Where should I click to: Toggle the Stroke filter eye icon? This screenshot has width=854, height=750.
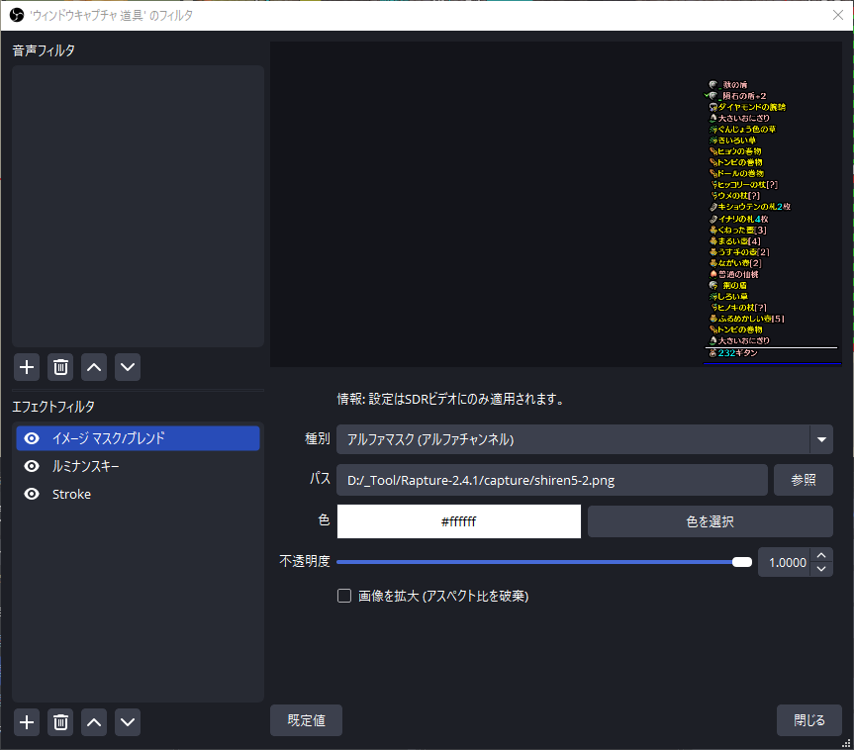[x=32, y=494]
